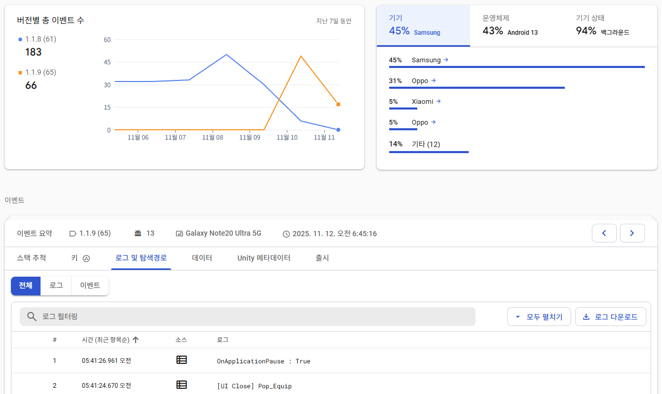Click the source icon for Pop_Equip log row

click(x=181, y=385)
